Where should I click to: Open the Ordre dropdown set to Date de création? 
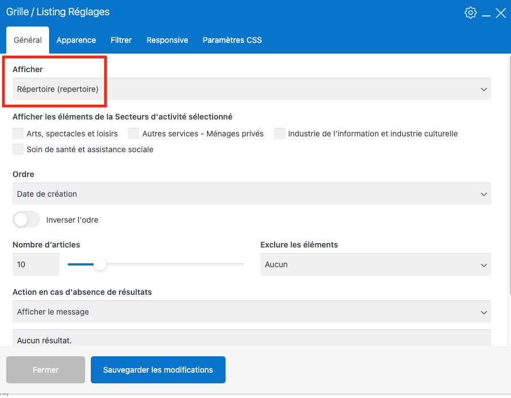click(252, 194)
